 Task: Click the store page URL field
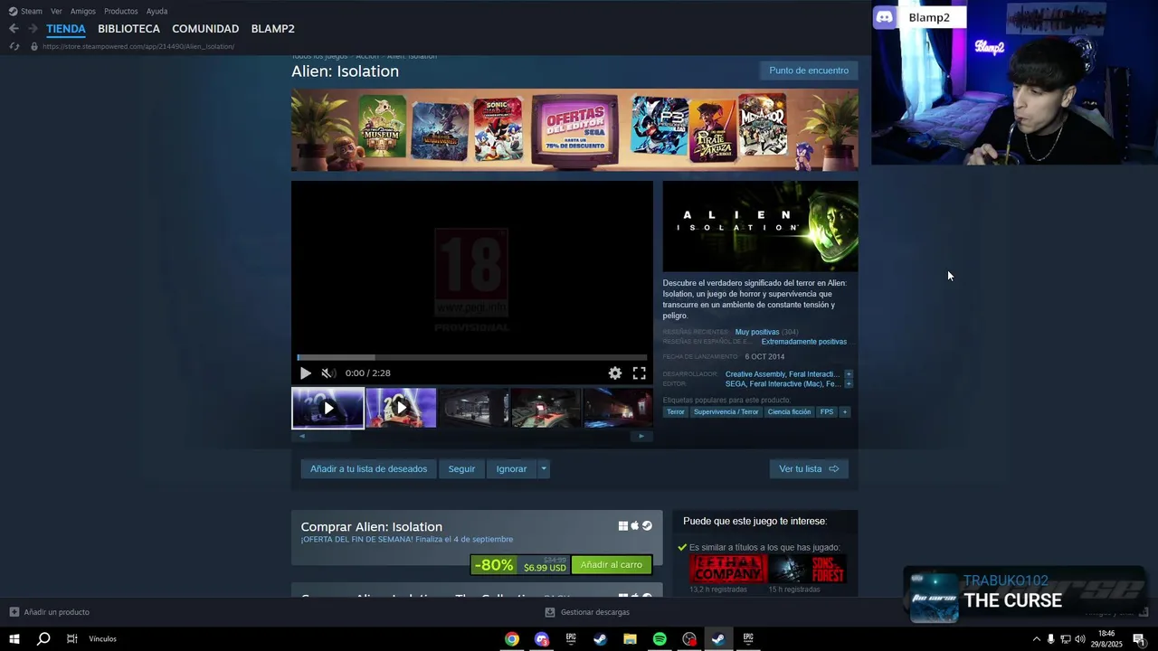point(138,46)
